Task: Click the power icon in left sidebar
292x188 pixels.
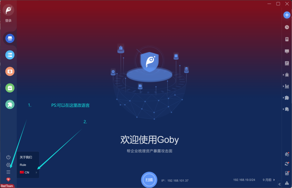Action: click(8, 157)
